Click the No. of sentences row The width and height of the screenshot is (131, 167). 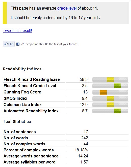[66, 132]
